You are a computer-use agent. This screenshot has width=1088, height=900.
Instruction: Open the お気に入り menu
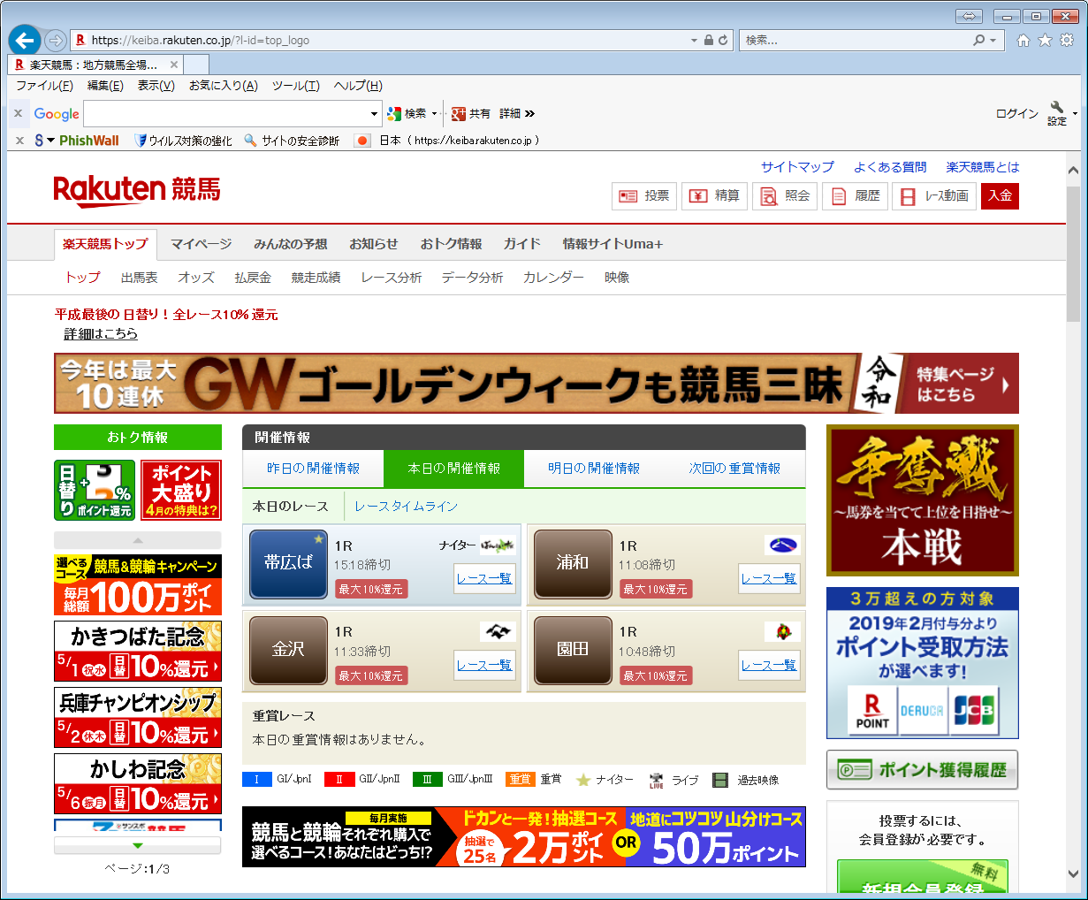click(224, 86)
